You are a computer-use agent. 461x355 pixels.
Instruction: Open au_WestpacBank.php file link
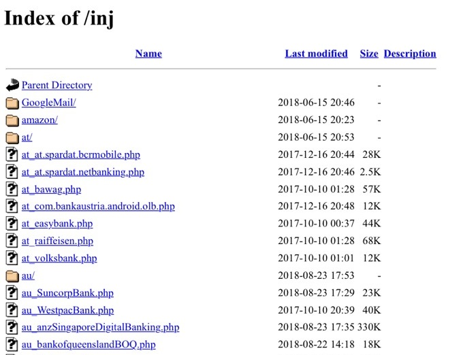tap(67, 310)
